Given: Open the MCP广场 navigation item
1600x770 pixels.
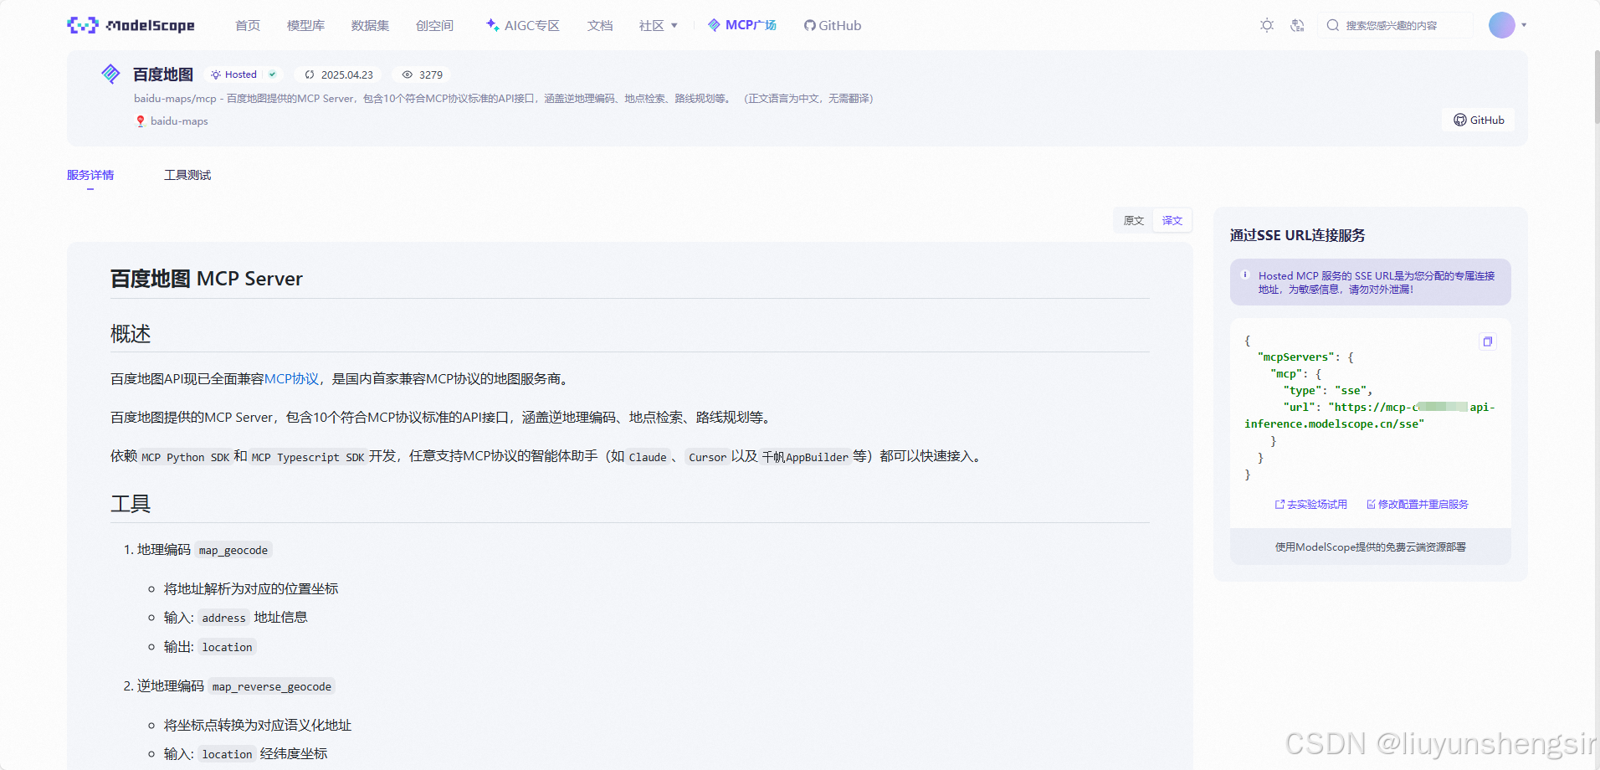Looking at the screenshot, I should [742, 25].
